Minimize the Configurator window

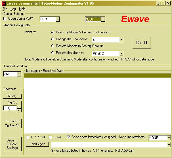click(x=158, y=3)
